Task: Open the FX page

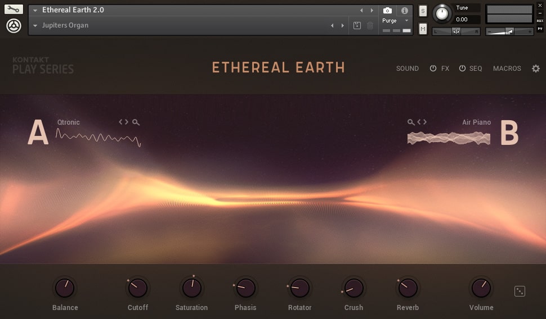Action: pyautogui.click(x=445, y=69)
